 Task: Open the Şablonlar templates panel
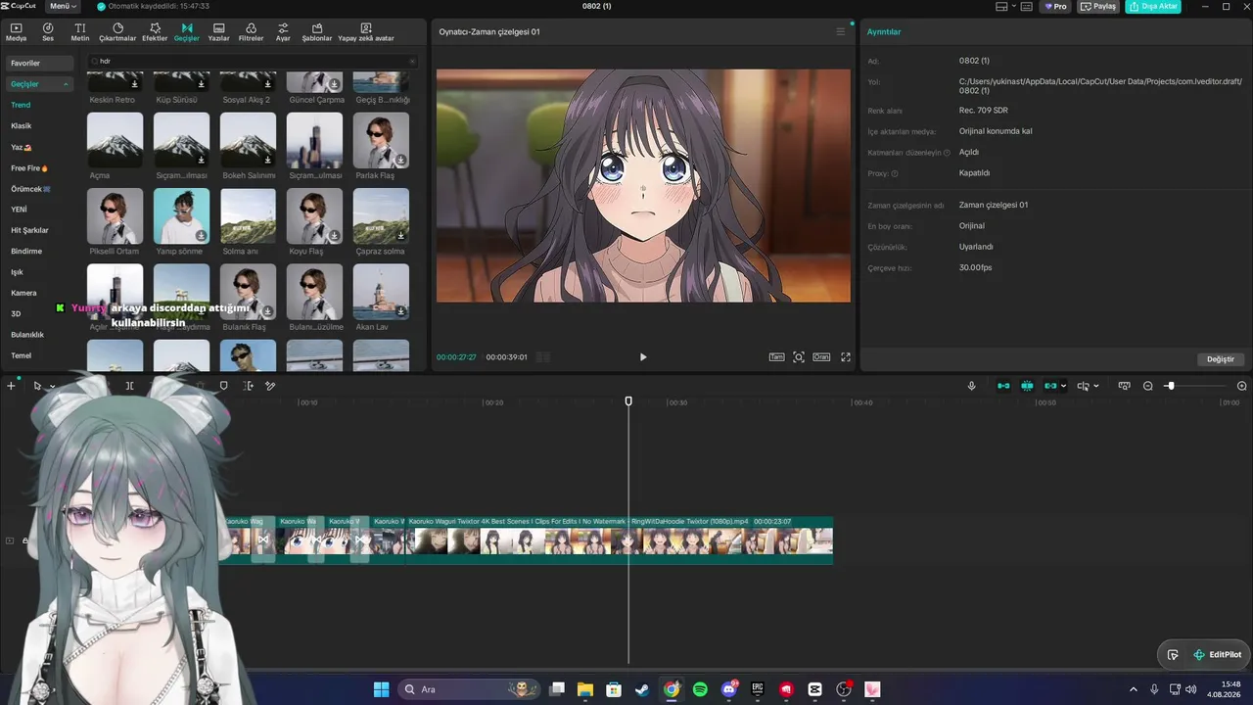pos(317,32)
